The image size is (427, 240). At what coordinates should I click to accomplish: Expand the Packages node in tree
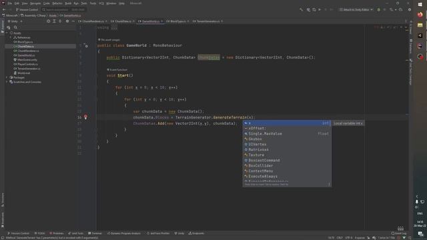click(7, 77)
